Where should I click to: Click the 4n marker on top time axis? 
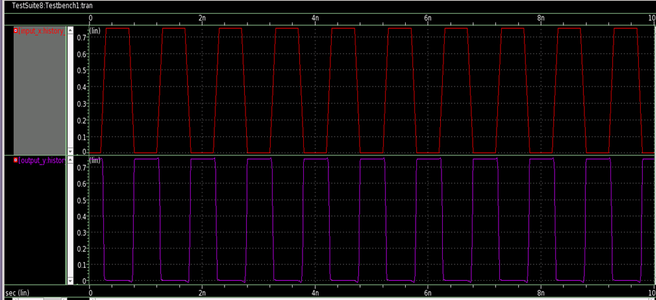(x=315, y=18)
